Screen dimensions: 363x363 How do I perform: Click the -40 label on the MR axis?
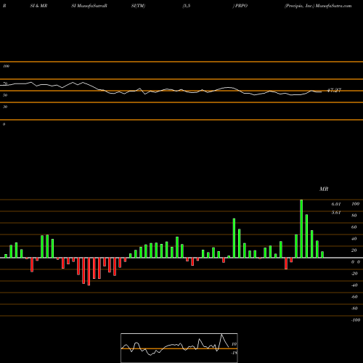[354, 285]
